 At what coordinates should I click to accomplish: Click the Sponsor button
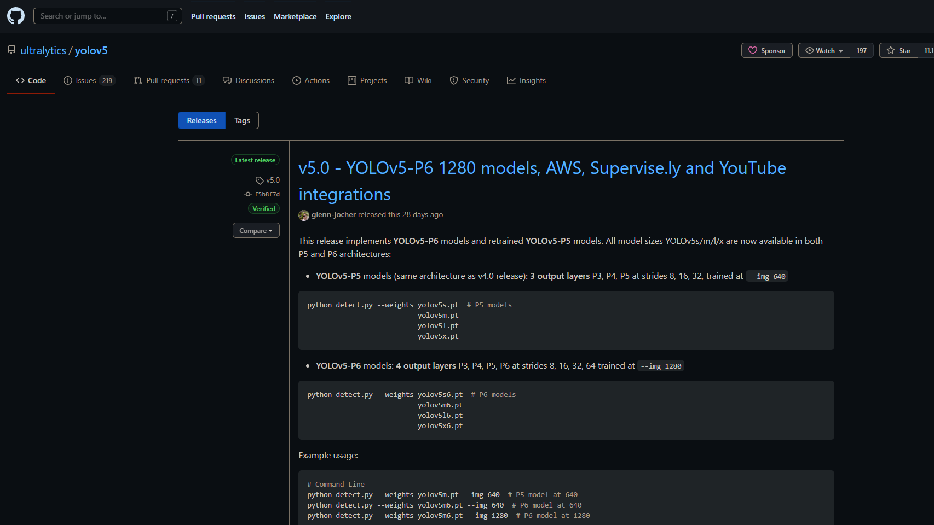(x=766, y=50)
